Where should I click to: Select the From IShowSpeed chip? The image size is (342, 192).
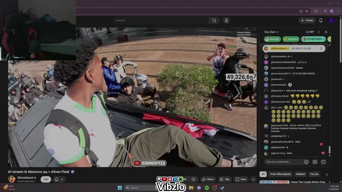coord(280,174)
